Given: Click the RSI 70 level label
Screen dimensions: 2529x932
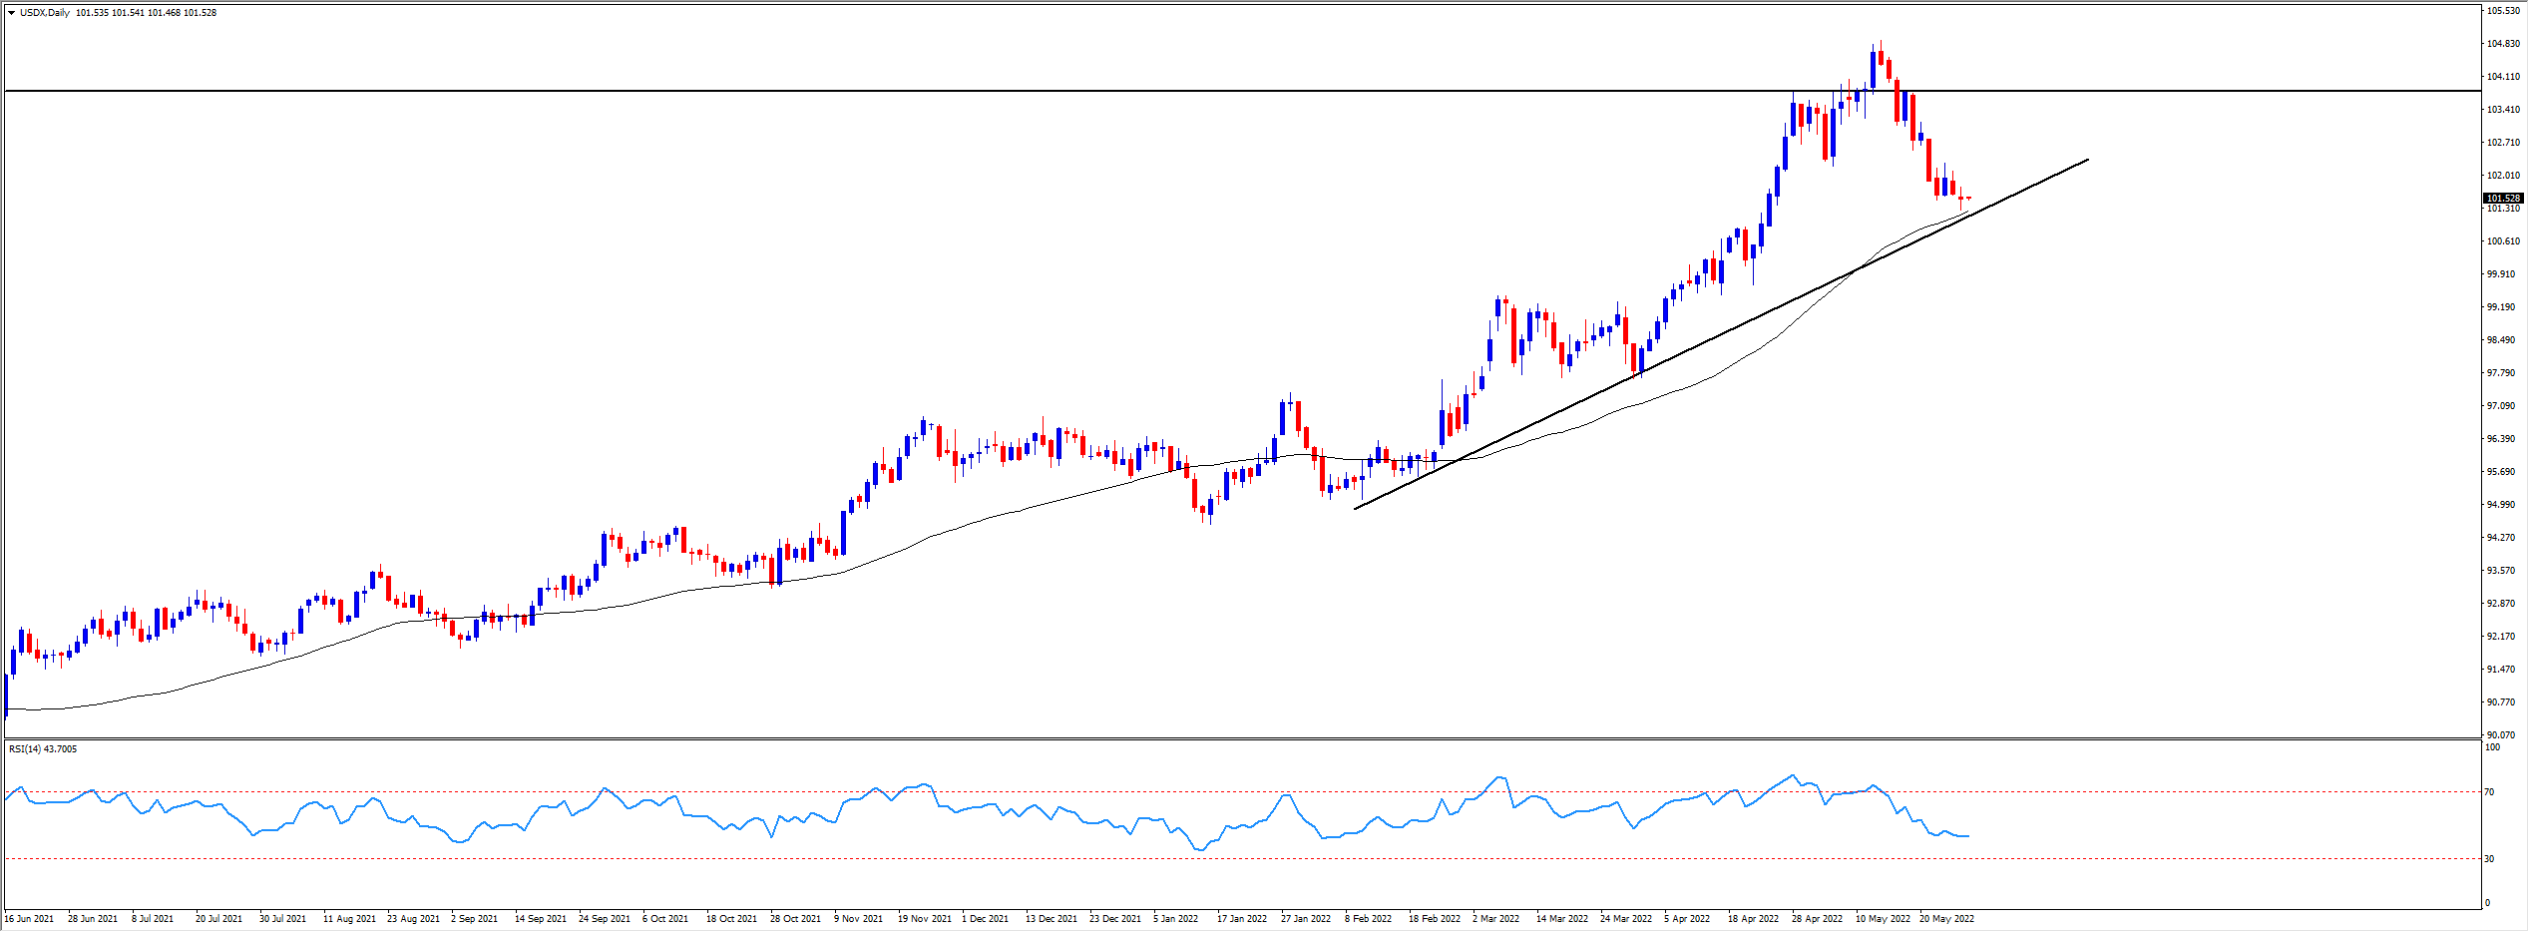Looking at the screenshot, I should pos(2489,792).
